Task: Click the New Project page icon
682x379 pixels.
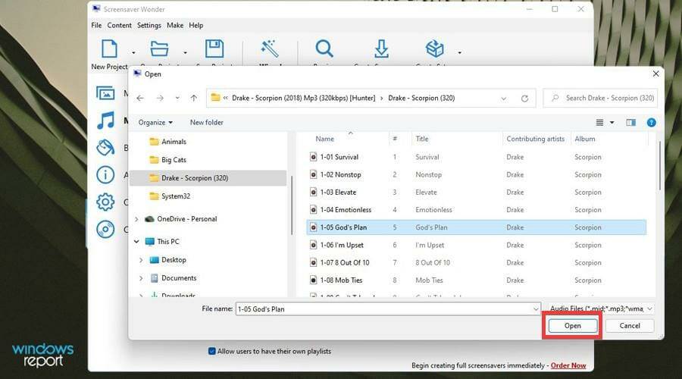Action: [109, 49]
